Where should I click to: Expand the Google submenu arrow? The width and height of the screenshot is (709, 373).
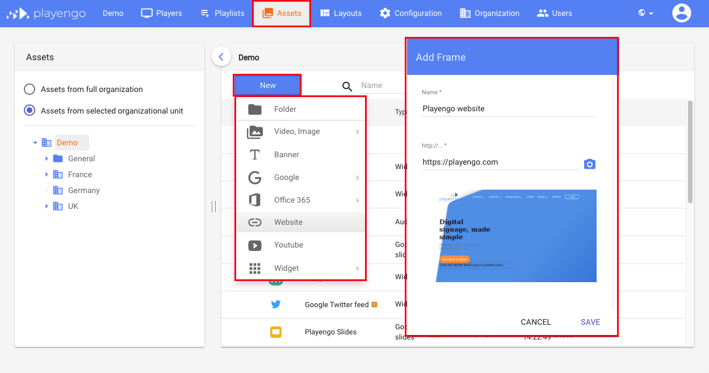coord(358,178)
